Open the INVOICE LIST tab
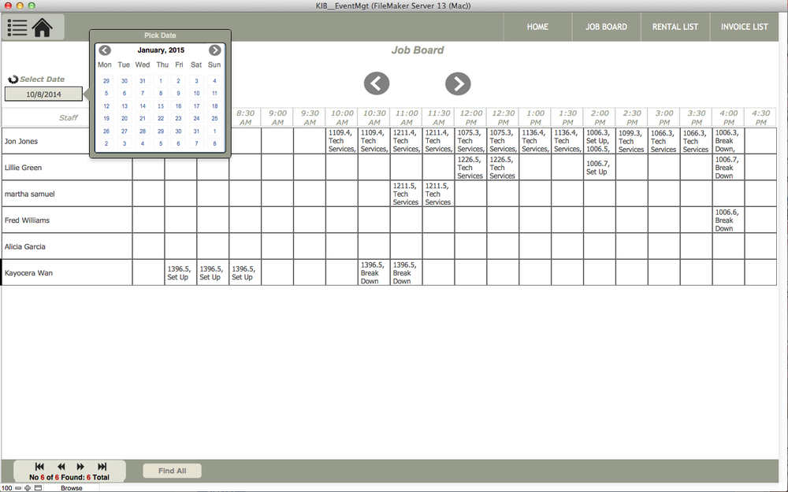The image size is (788, 492). (x=744, y=26)
